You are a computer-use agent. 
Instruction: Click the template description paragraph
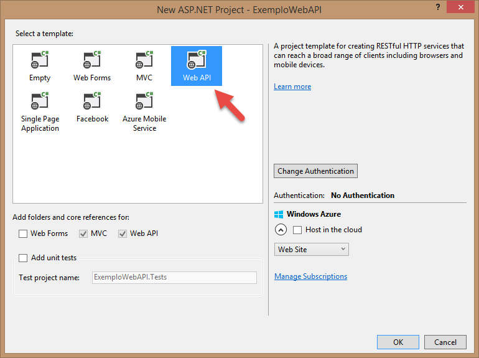[369, 55]
